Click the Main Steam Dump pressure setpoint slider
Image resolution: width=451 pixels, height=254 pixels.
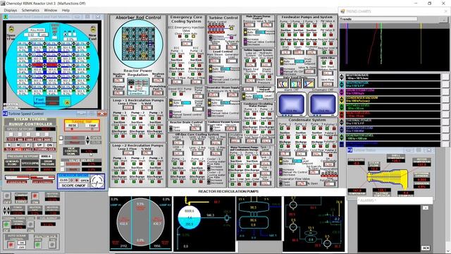click(x=260, y=32)
